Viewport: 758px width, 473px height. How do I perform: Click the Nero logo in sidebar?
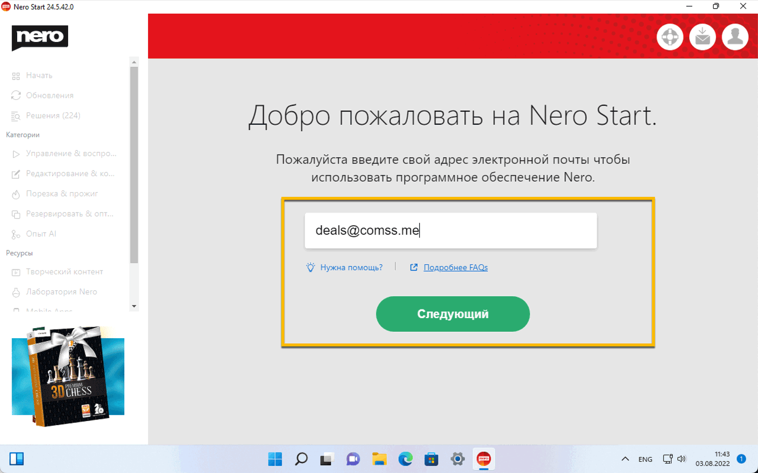point(40,38)
